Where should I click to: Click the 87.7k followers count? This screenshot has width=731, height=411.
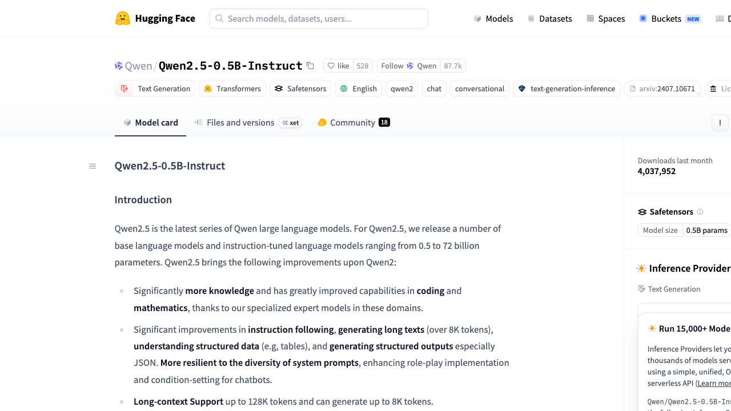click(453, 66)
